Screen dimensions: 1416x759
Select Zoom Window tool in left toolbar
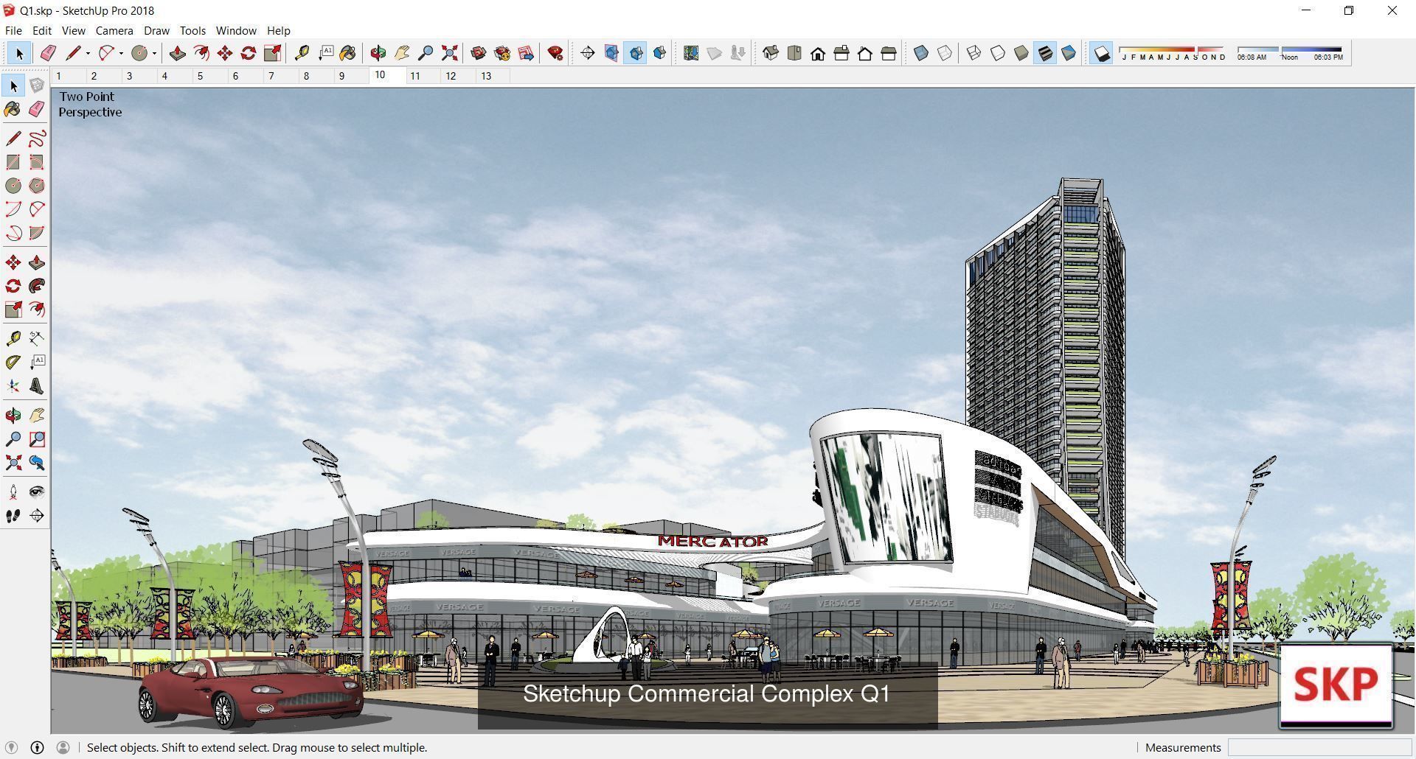click(37, 439)
